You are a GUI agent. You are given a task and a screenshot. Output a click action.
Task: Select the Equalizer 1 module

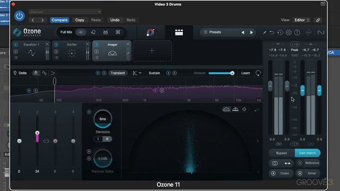pos(31,51)
